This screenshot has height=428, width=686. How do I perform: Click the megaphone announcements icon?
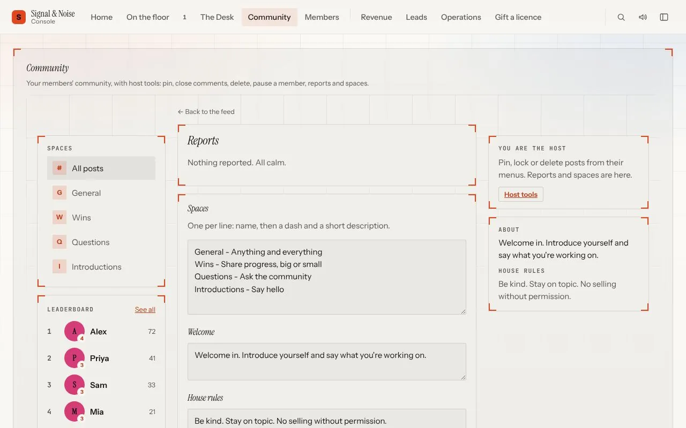(643, 17)
